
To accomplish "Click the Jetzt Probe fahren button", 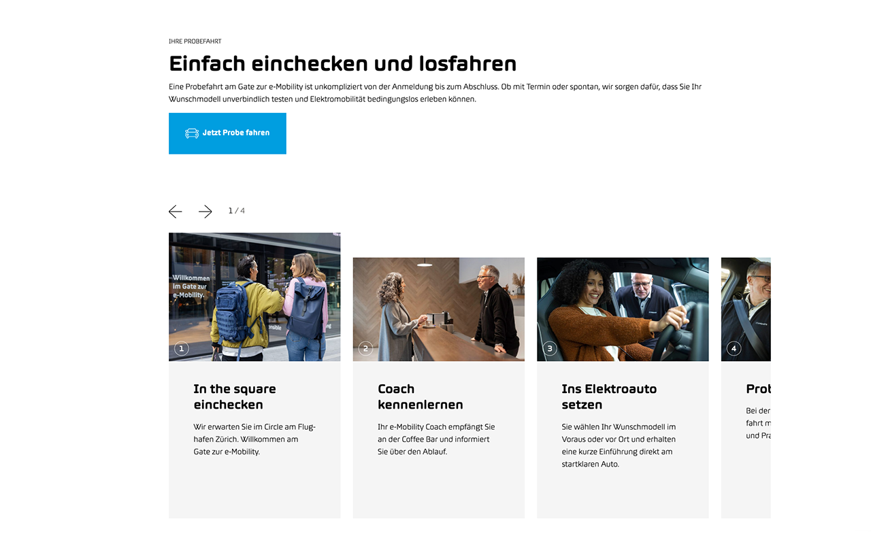I will pos(227,133).
